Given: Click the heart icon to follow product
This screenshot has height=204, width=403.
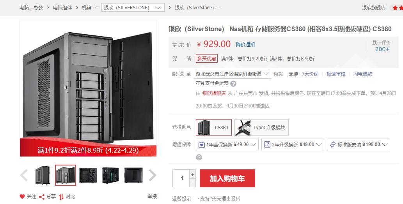Looking at the screenshot, I should point(22,197).
